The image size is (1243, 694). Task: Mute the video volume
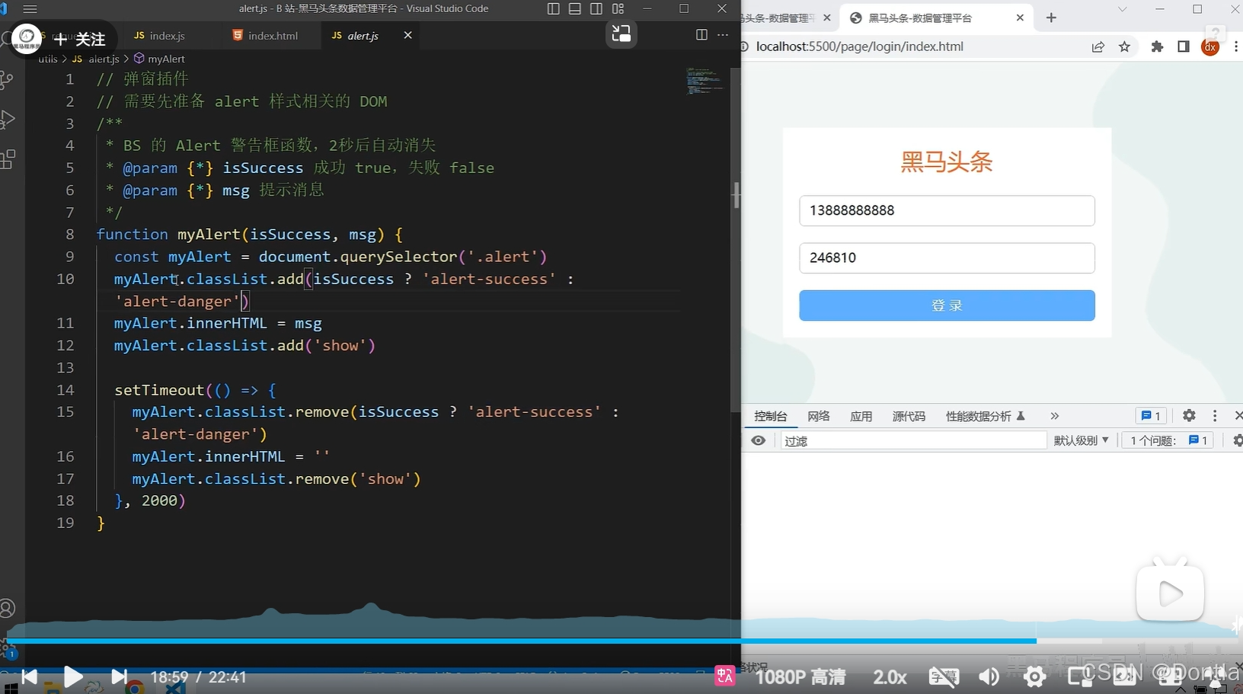(x=989, y=676)
